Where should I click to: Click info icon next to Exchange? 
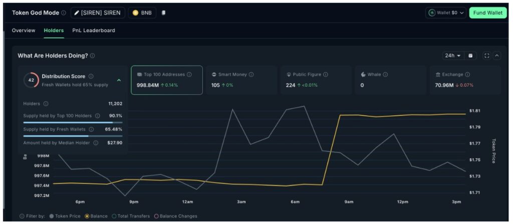click(467, 75)
